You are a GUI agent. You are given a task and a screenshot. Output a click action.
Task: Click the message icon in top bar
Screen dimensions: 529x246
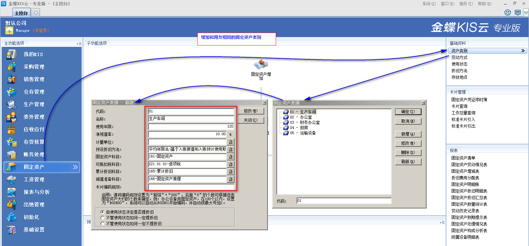pos(517,13)
